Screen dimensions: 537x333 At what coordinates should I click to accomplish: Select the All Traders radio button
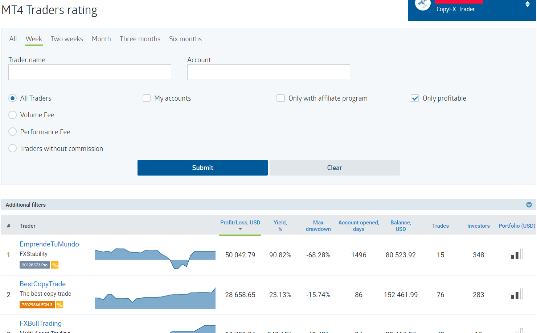pos(13,98)
